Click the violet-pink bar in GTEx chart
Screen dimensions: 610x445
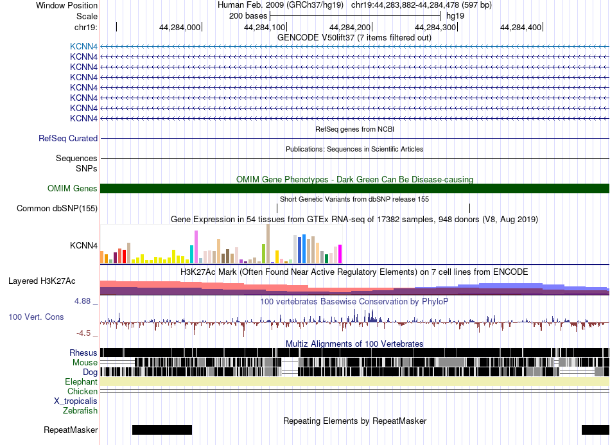(x=196, y=247)
